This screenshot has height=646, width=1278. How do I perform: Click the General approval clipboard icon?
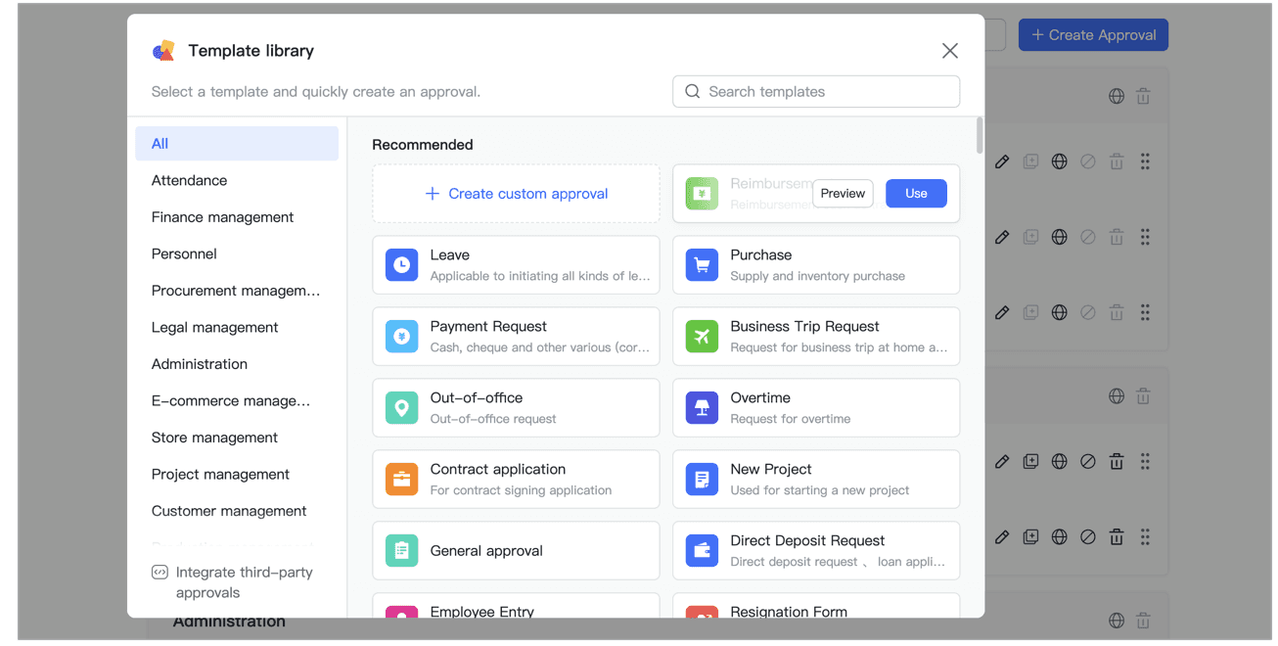(x=401, y=551)
